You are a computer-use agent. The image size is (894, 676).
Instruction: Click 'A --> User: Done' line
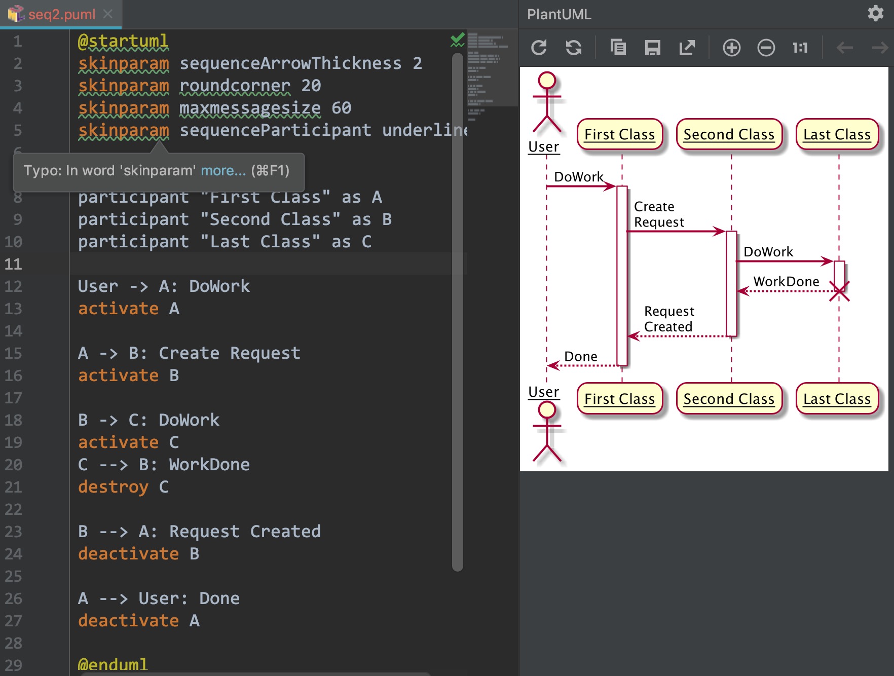pos(159,598)
